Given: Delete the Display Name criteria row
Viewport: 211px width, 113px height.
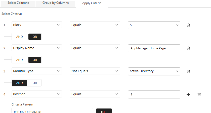Looking at the screenshot, I should [x=188, y=48].
